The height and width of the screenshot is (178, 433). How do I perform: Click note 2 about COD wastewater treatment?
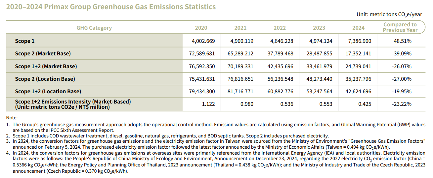(x=167, y=135)
